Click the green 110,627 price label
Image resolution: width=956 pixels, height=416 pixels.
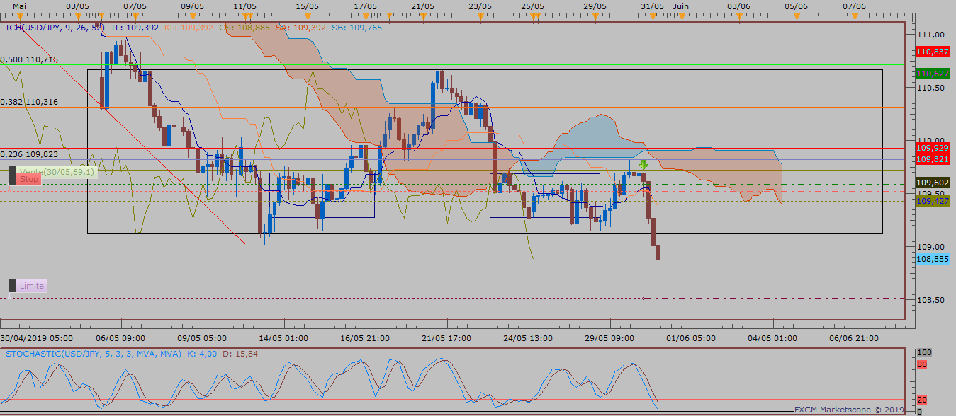click(932, 74)
